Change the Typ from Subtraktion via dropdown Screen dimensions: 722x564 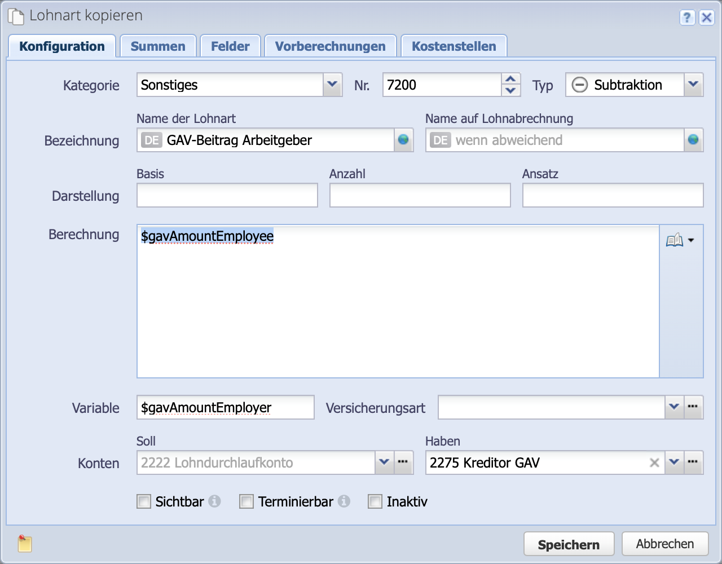click(x=694, y=85)
